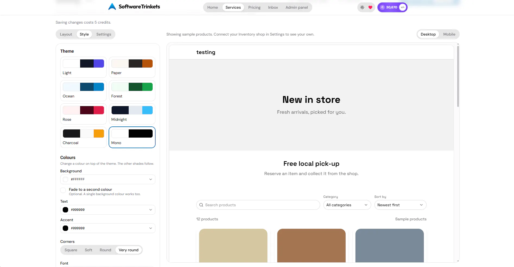The image size is (514, 267).
Task: Enable Fade to a second colour
Action: [x=63, y=190]
